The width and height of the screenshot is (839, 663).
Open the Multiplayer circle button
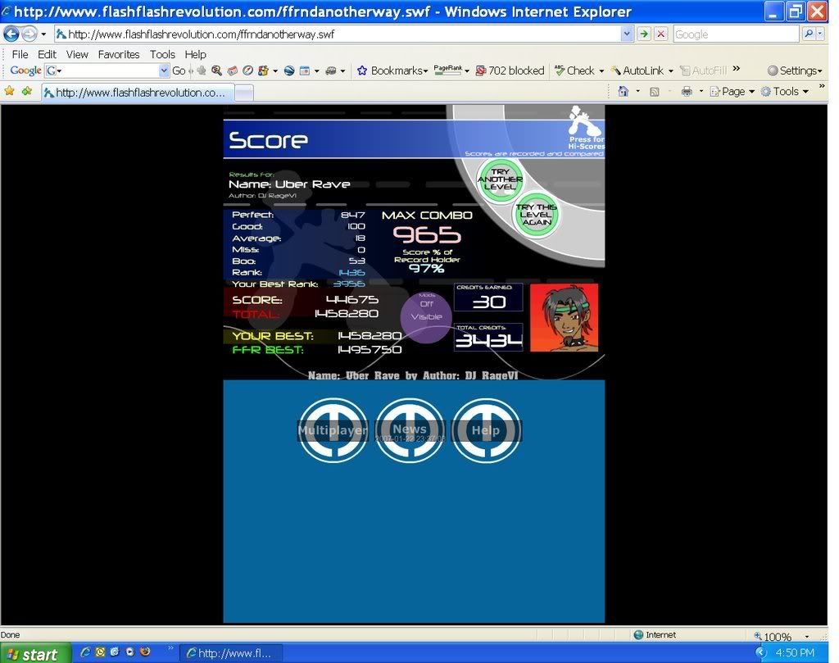tap(332, 430)
